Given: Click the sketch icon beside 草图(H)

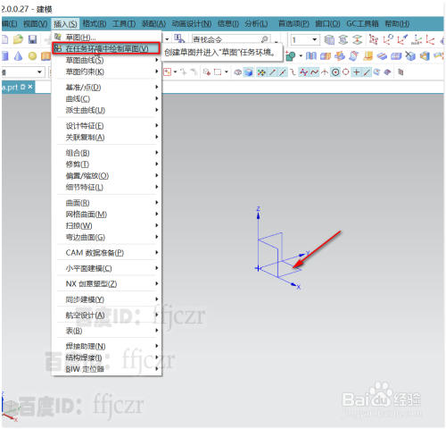Looking at the screenshot, I should point(58,38).
